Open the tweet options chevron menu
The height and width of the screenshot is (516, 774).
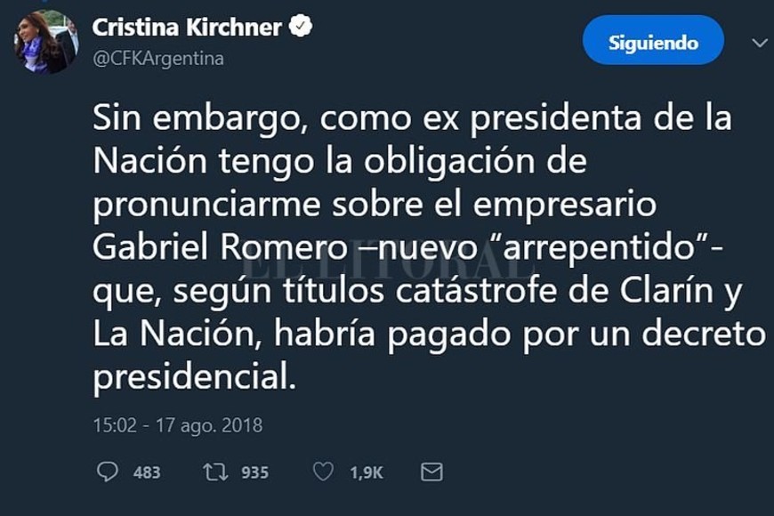759,42
